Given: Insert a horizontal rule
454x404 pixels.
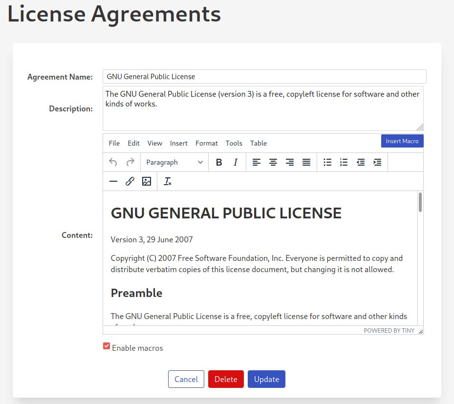Looking at the screenshot, I should [113, 181].
